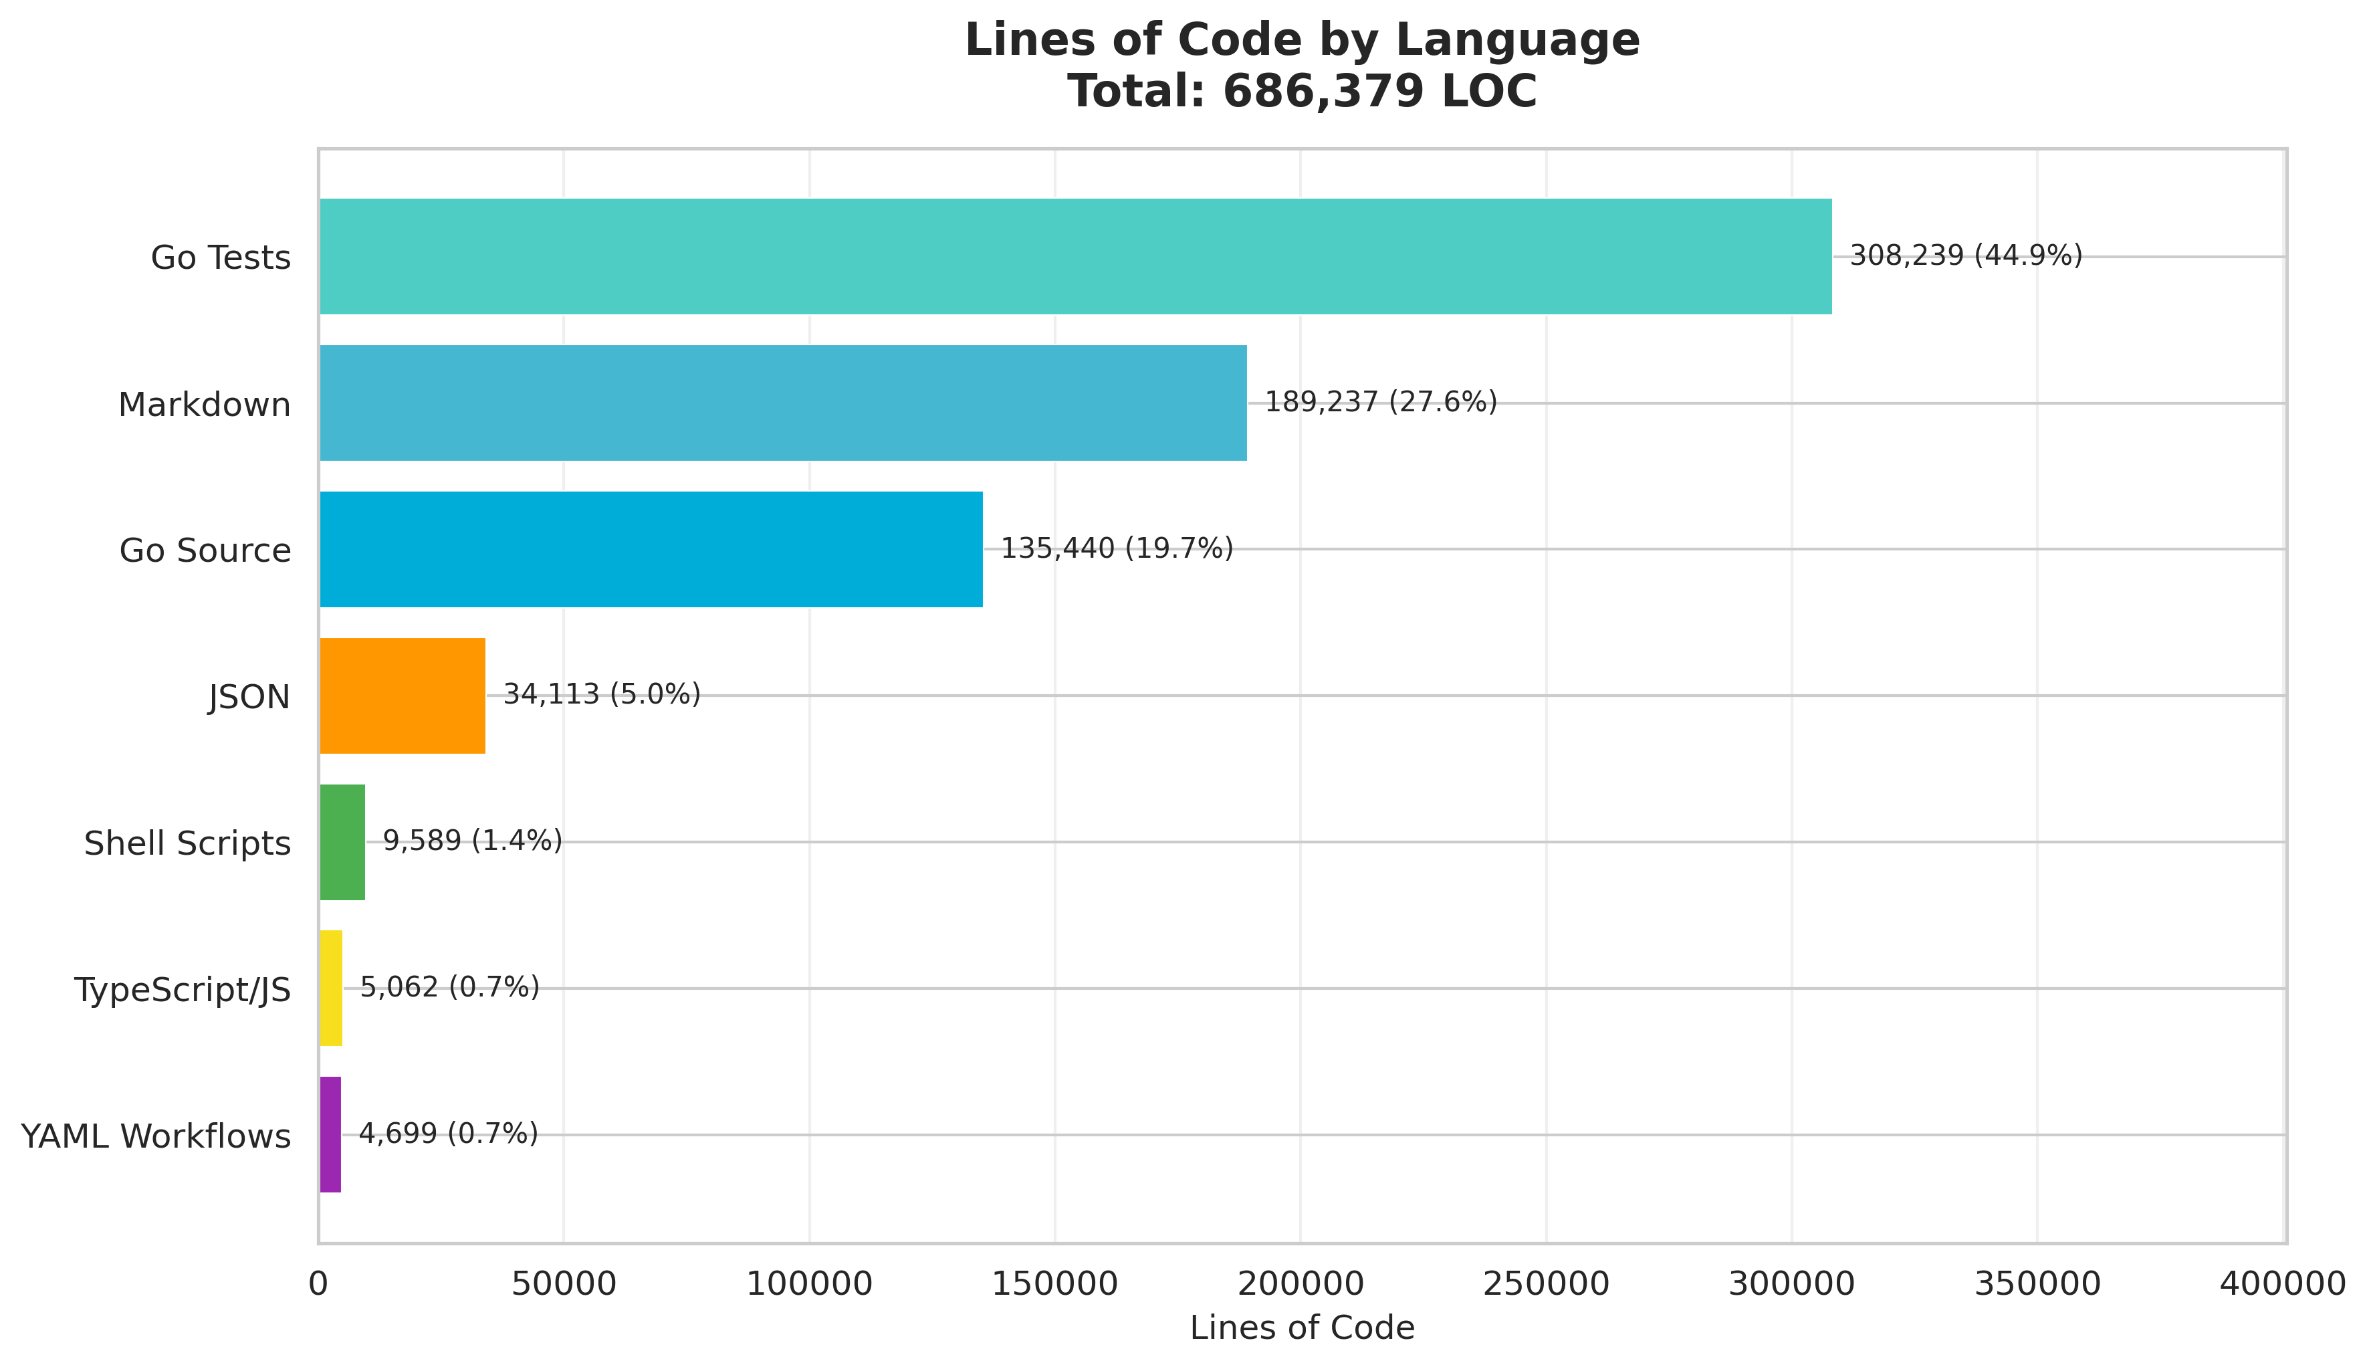Click the Go Tests axis label
The height and width of the screenshot is (1365, 2367).
tap(220, 257)
